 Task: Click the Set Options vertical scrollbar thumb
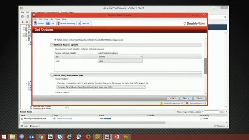pyautogui.click(x=205, y=66)
